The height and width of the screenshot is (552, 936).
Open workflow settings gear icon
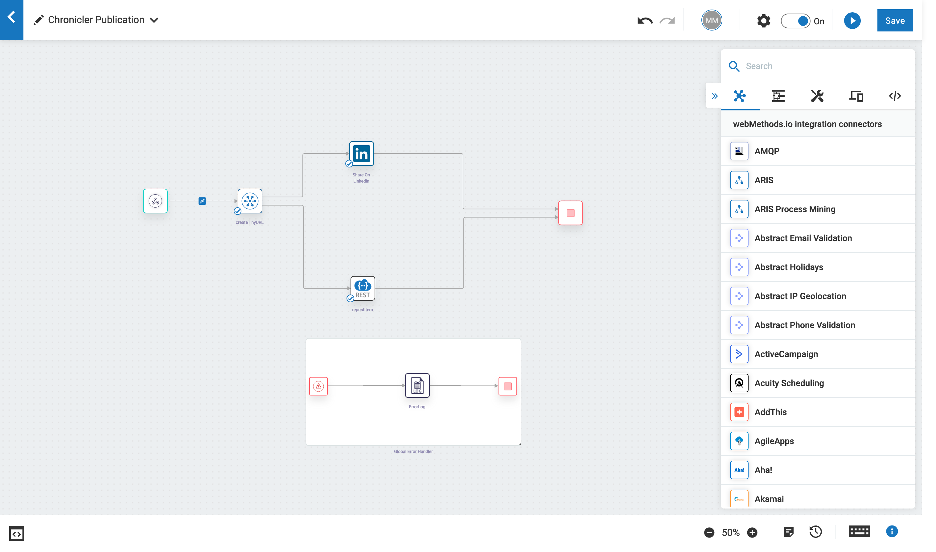pyautogui.click(x=763, y=20)
